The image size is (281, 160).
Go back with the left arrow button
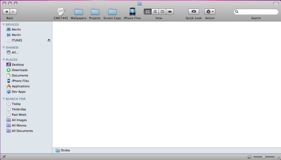click(x=6, y=12)
